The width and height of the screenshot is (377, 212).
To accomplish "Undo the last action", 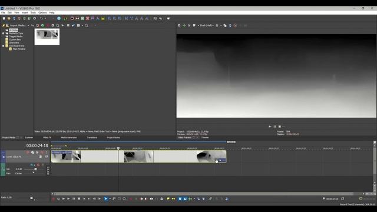I will click(x=41, y=18).
